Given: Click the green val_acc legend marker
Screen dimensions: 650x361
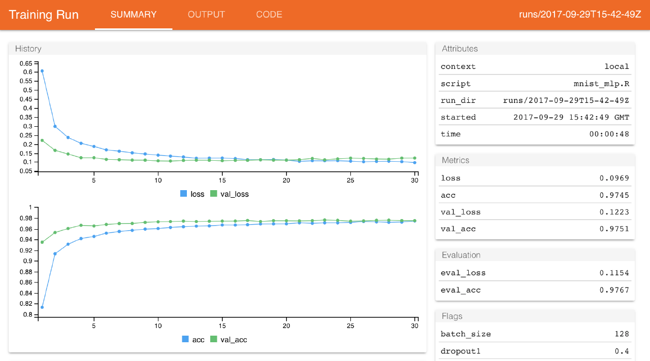Looking at the screenshot, I should pyautogui.click(x=213, y=339).
